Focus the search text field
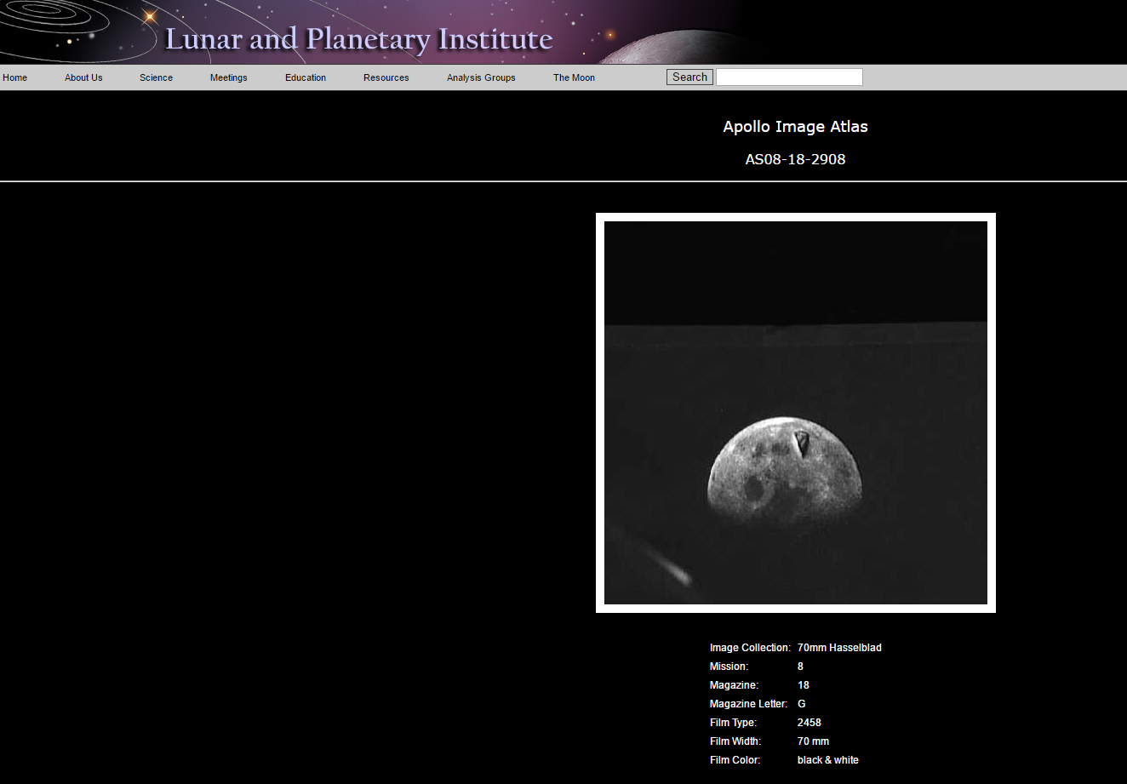The width and height of the screenshot is (1127, 784). (789, 77)
